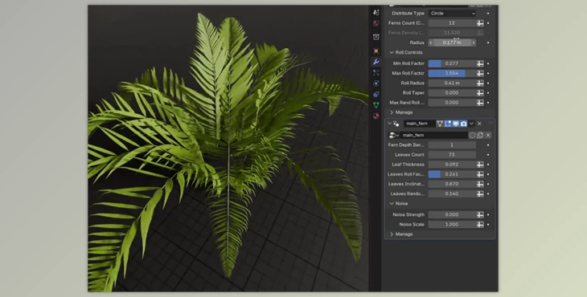Toggle Leaves Inclination attribute input icon
587x297 pixels.
coord(480,184)
